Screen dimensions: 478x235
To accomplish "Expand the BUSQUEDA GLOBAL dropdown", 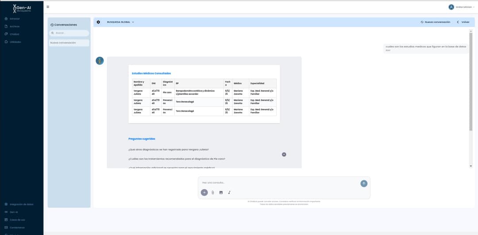I will [x=120, y=22].
